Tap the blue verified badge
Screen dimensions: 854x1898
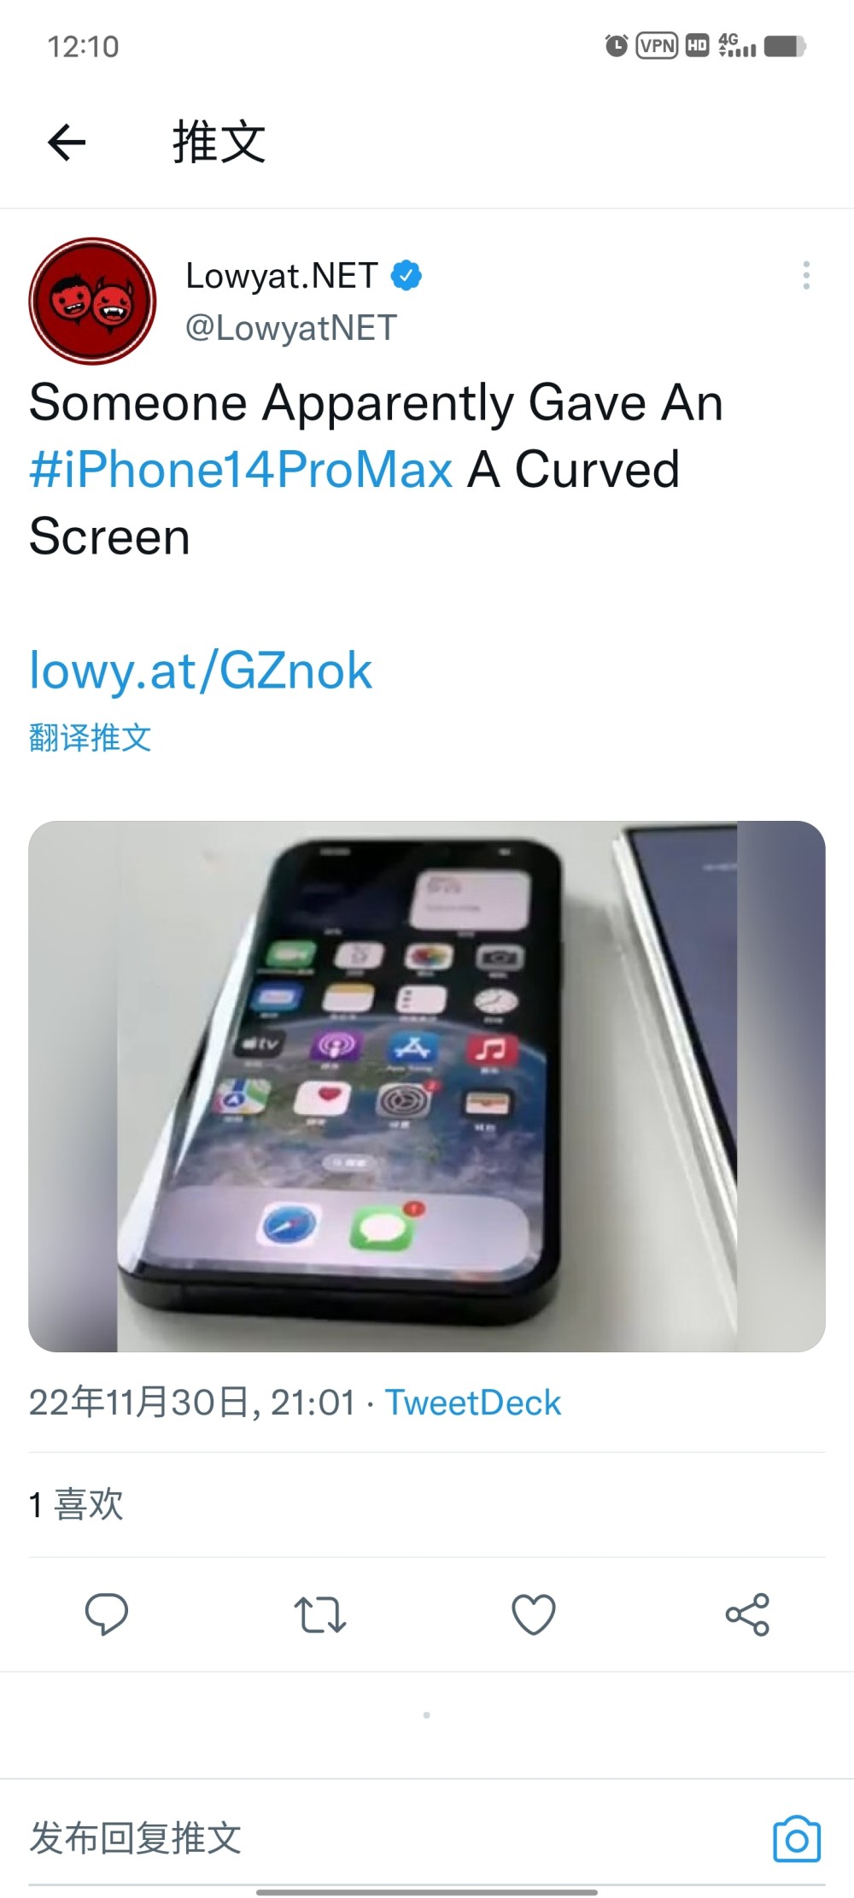tap(407, 276)
